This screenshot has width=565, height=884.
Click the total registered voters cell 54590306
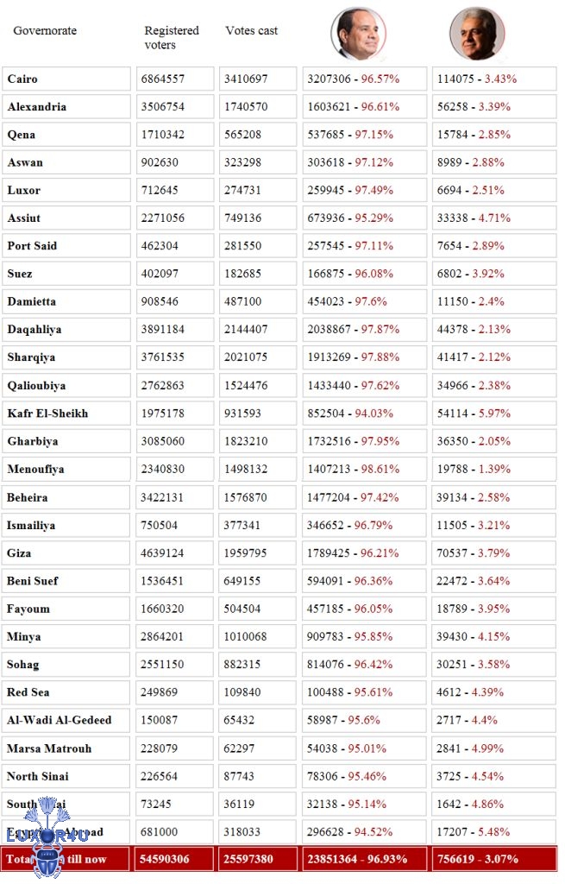(x=175, y=860)
